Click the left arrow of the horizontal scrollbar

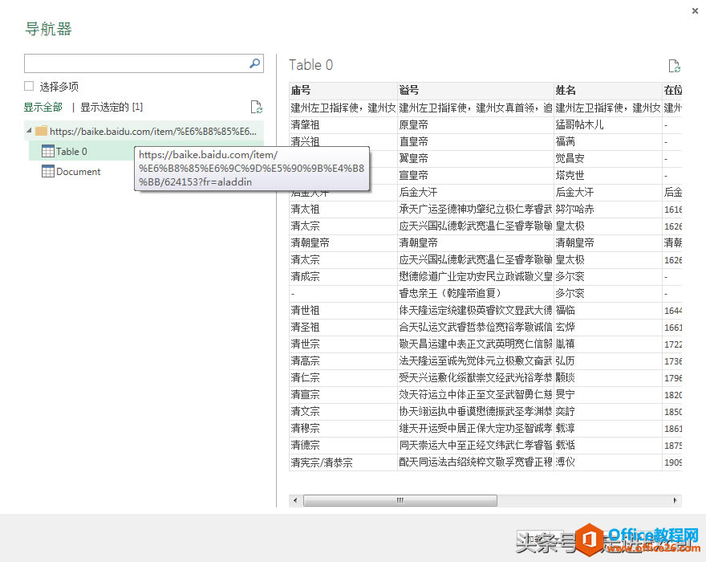point(295,500)
